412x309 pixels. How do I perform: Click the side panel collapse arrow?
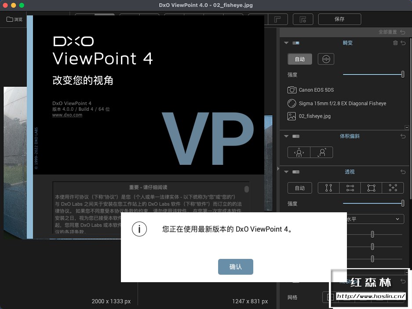pos(278,169)
